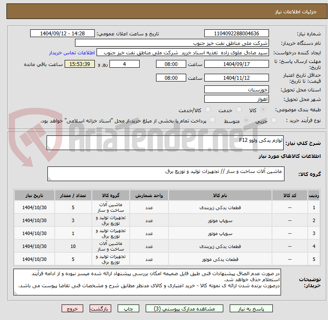Click the 'کد کالا' column header
The height and width of the screenshot is (320, 328).
[x=290, y=195]
